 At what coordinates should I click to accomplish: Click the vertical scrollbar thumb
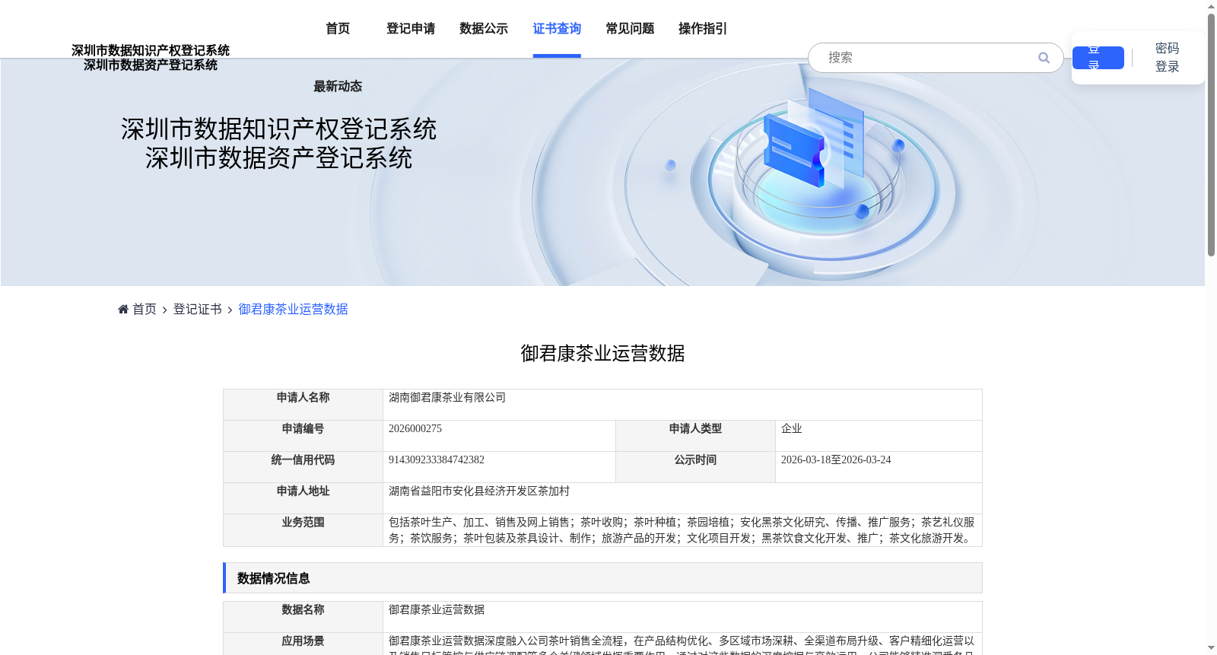[x=1211, y=134]
